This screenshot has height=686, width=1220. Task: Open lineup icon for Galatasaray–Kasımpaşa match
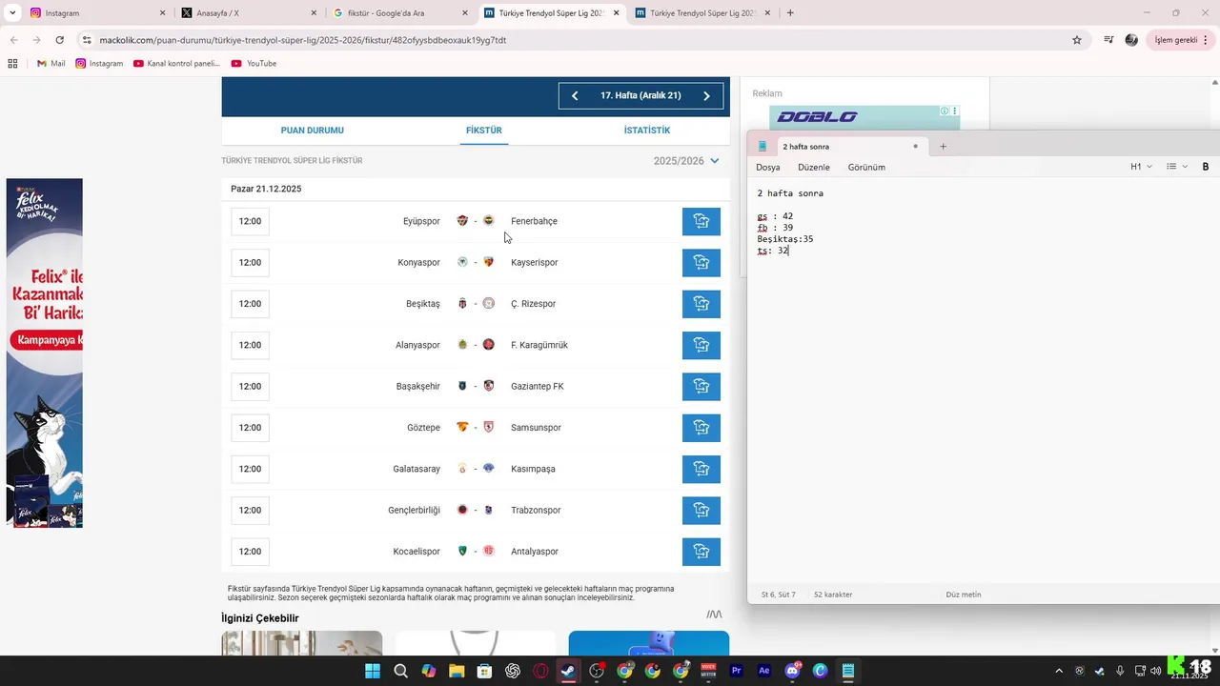pyautogui.click(x=701, y=469)
